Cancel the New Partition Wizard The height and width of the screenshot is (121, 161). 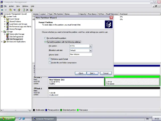106,73
